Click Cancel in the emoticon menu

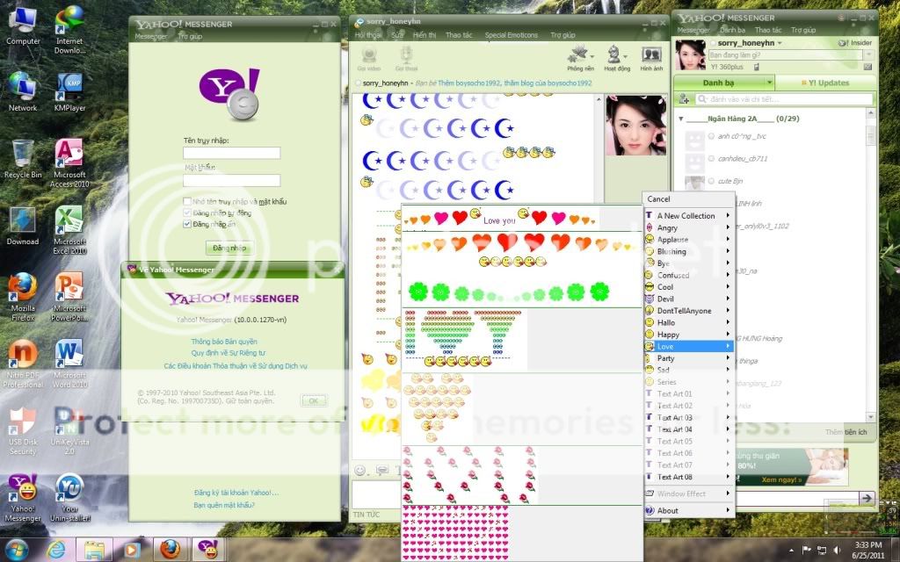659,199
